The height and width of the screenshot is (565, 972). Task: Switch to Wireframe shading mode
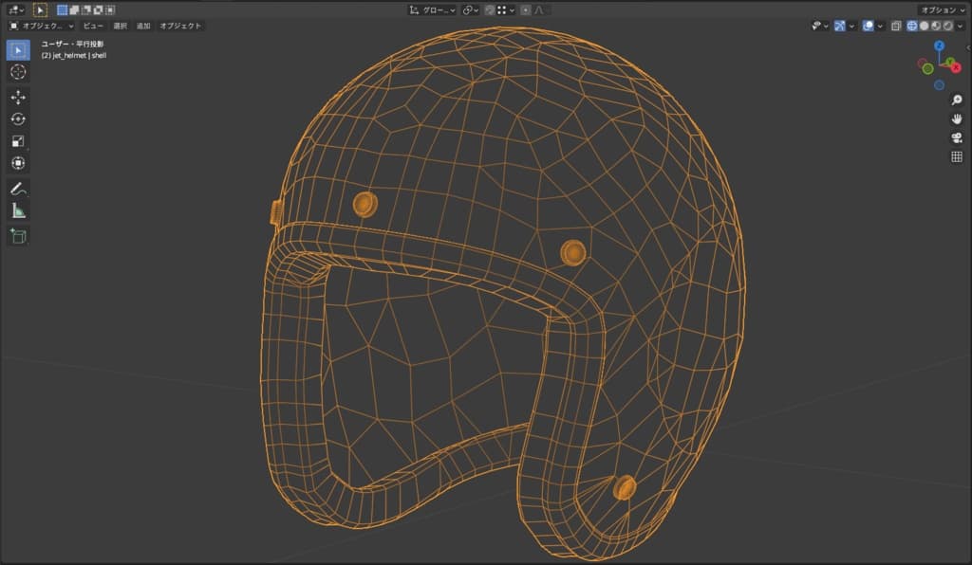(912, 26)
